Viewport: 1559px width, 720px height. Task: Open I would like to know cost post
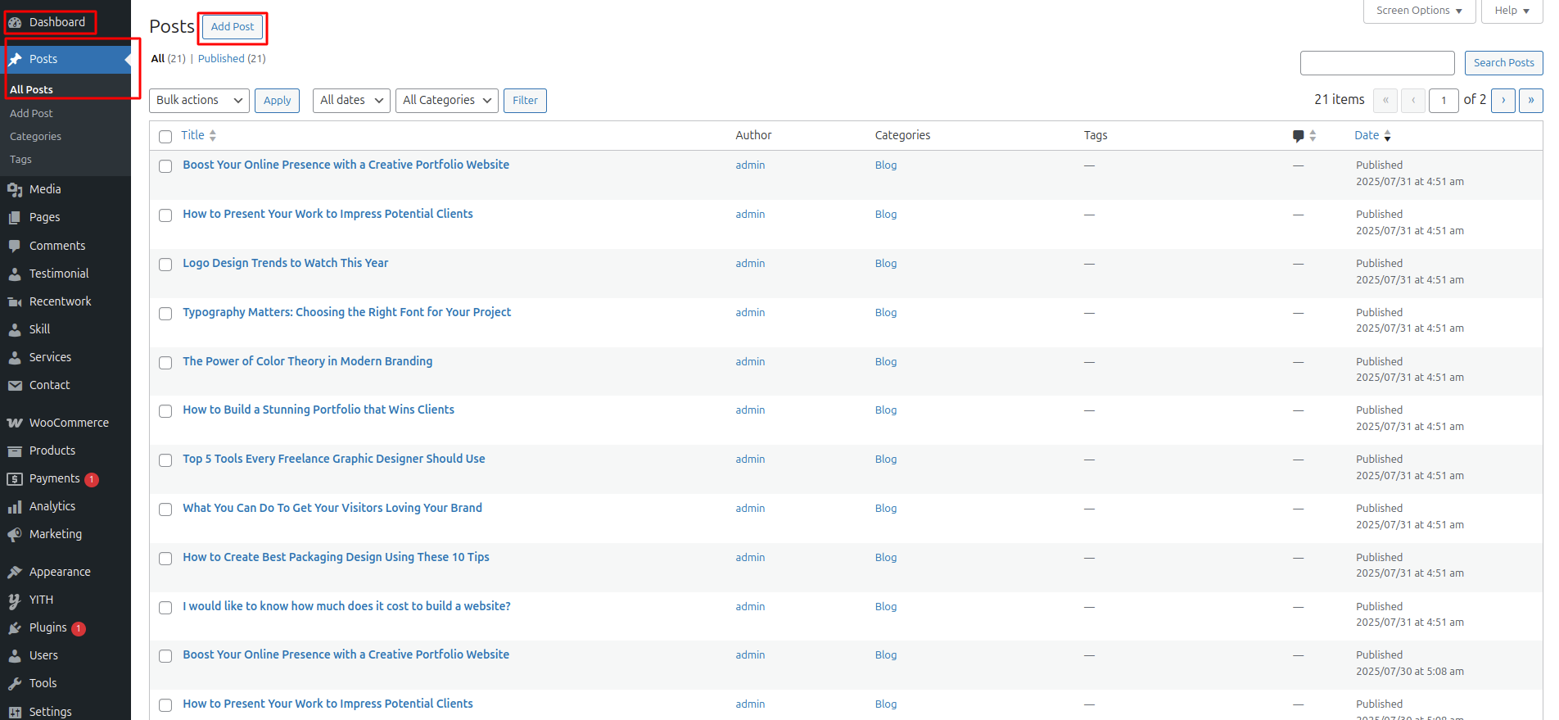tap(346, 606)
